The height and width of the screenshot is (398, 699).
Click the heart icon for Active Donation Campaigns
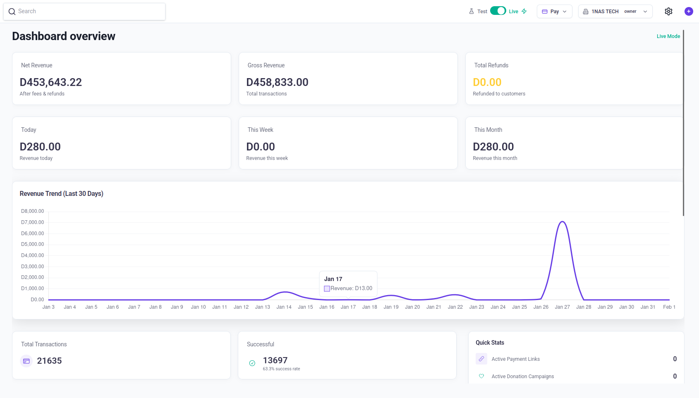point(481,376)
